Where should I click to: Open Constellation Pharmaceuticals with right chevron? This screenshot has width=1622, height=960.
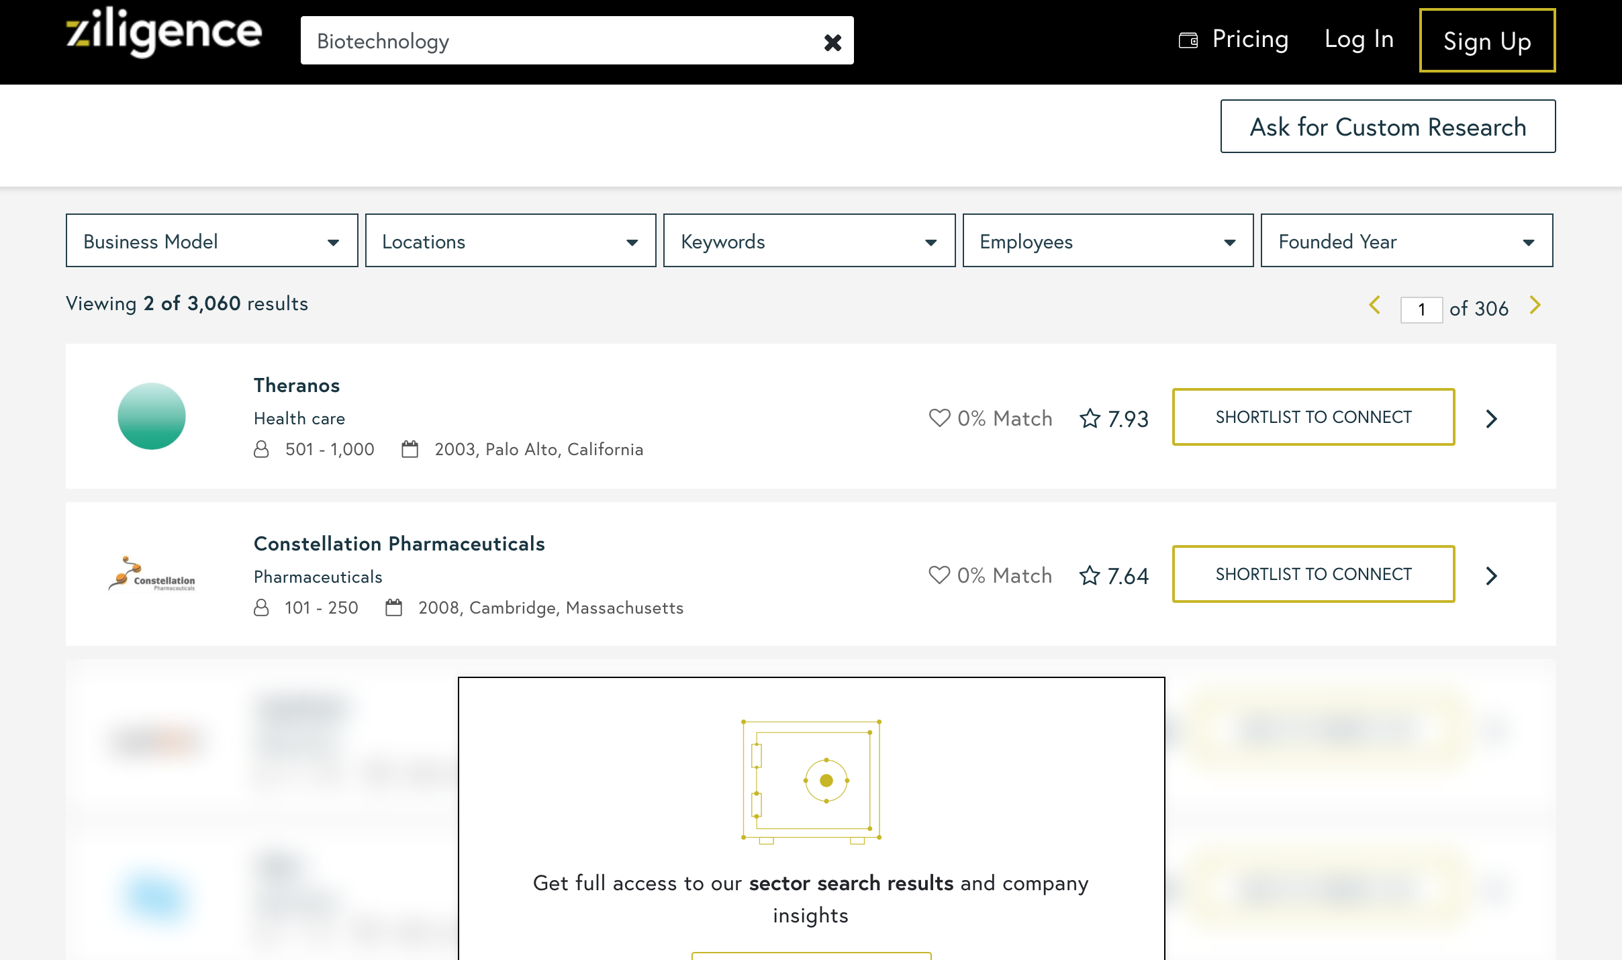click(x=1491, y=576)
